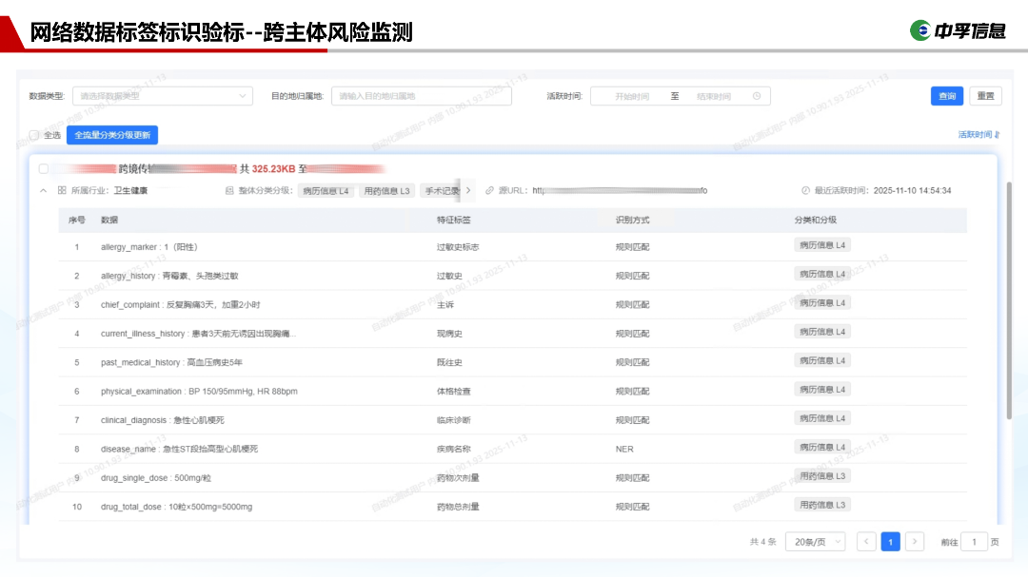1028x577 pixels.
Task: Check the cross-border transfer record checkbox
Action: click(44, 168)
